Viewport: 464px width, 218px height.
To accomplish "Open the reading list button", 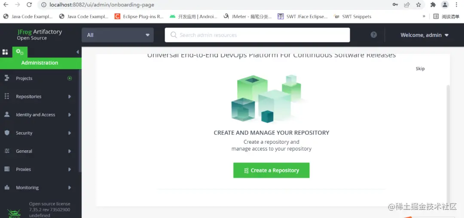I will (446, 17).
